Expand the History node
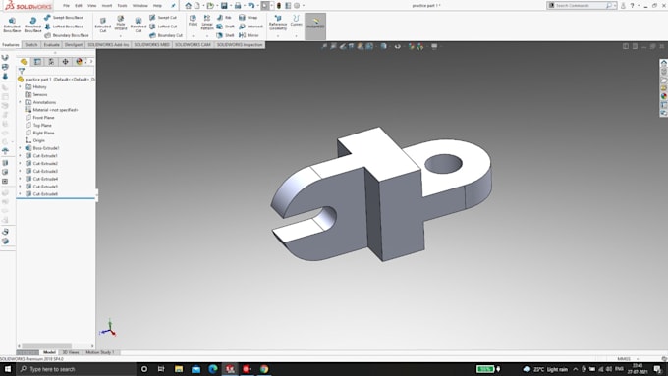The height and width of the screenshot is (376, 668). click(x=20, y=86)
